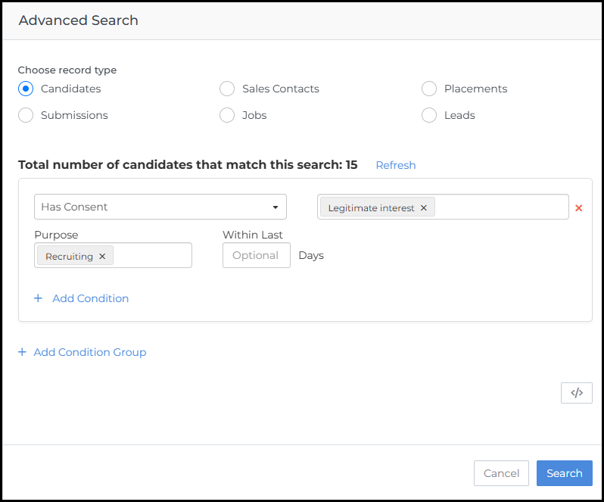
Task: Click the Legitimate interest chip label
Action: tap(371, 208)
